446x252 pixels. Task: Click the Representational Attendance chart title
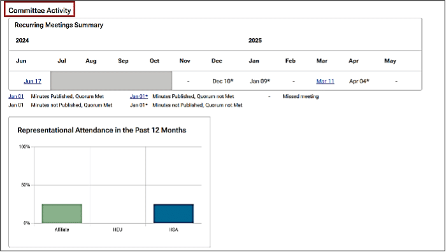102,130
